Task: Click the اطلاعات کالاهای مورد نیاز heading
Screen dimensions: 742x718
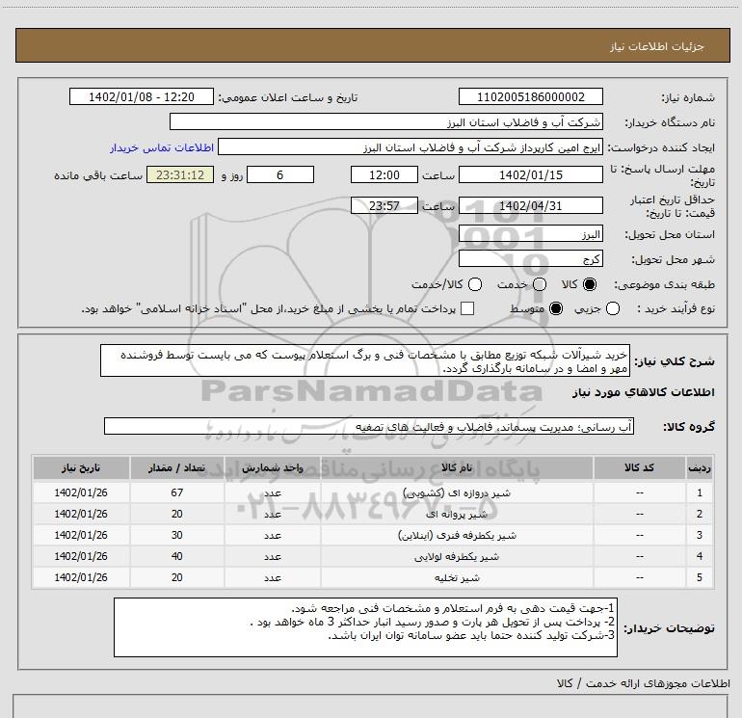Action: pos(644,392)
